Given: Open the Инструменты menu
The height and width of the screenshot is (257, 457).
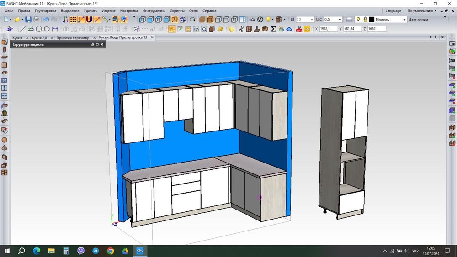Looking at the screenshot, I should [154, 10].
